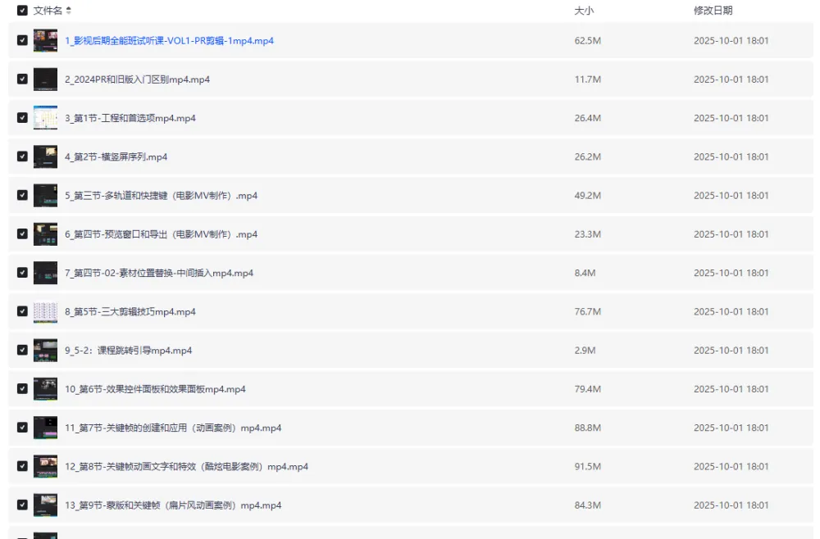The image size is (820, 539).
Task: Sort the list by 大小 column header
Action: click(x=583, y=11)
